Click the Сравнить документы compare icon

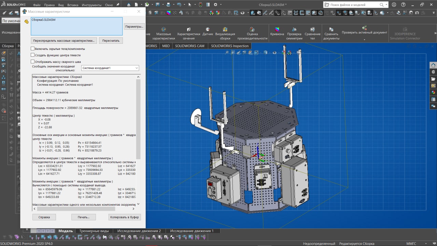click(x=331, y=30)
